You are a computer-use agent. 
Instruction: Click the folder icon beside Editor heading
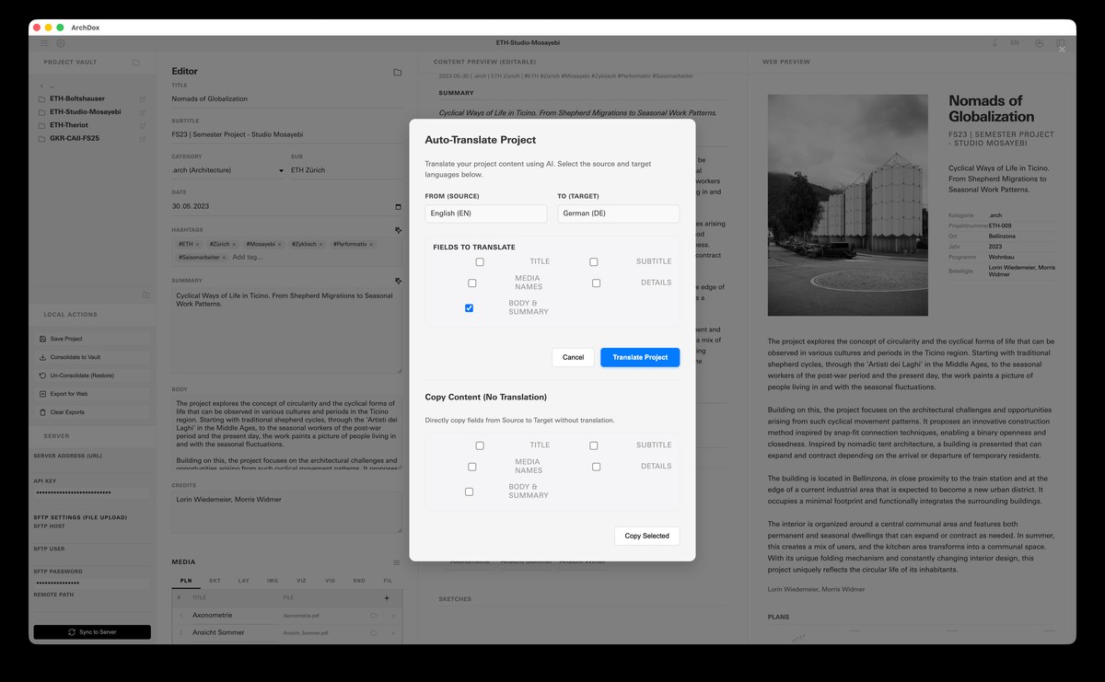[397, 72]
